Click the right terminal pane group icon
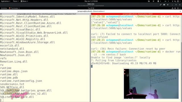The height and width of the screenshot is (102, 182). (92, 14)
